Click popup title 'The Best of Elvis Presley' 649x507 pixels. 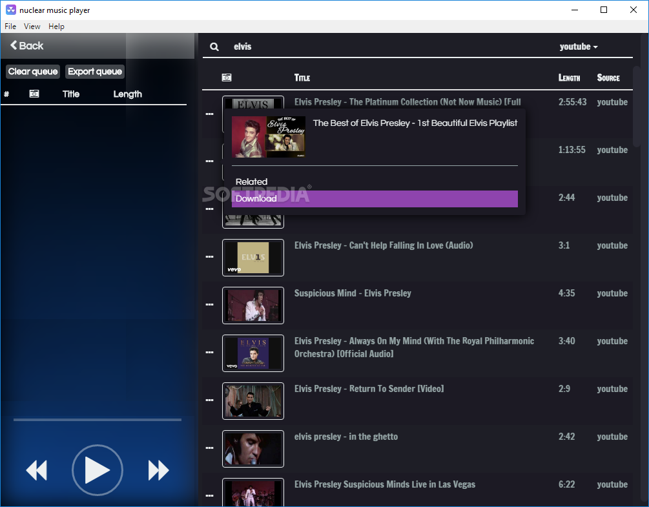pyautogui.click(x=415, y=123)
